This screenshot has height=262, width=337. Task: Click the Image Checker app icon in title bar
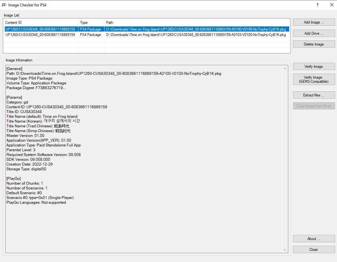click(x=4, y=5)
